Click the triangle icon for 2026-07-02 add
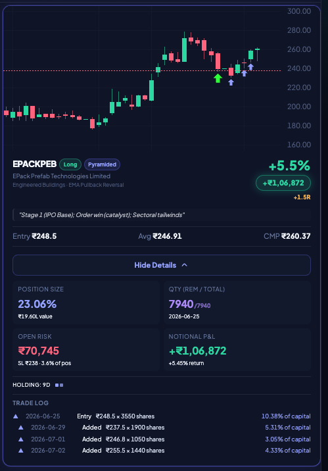This screenshot has width=328, height=471. pyautogui.click(x=21, y=451)
